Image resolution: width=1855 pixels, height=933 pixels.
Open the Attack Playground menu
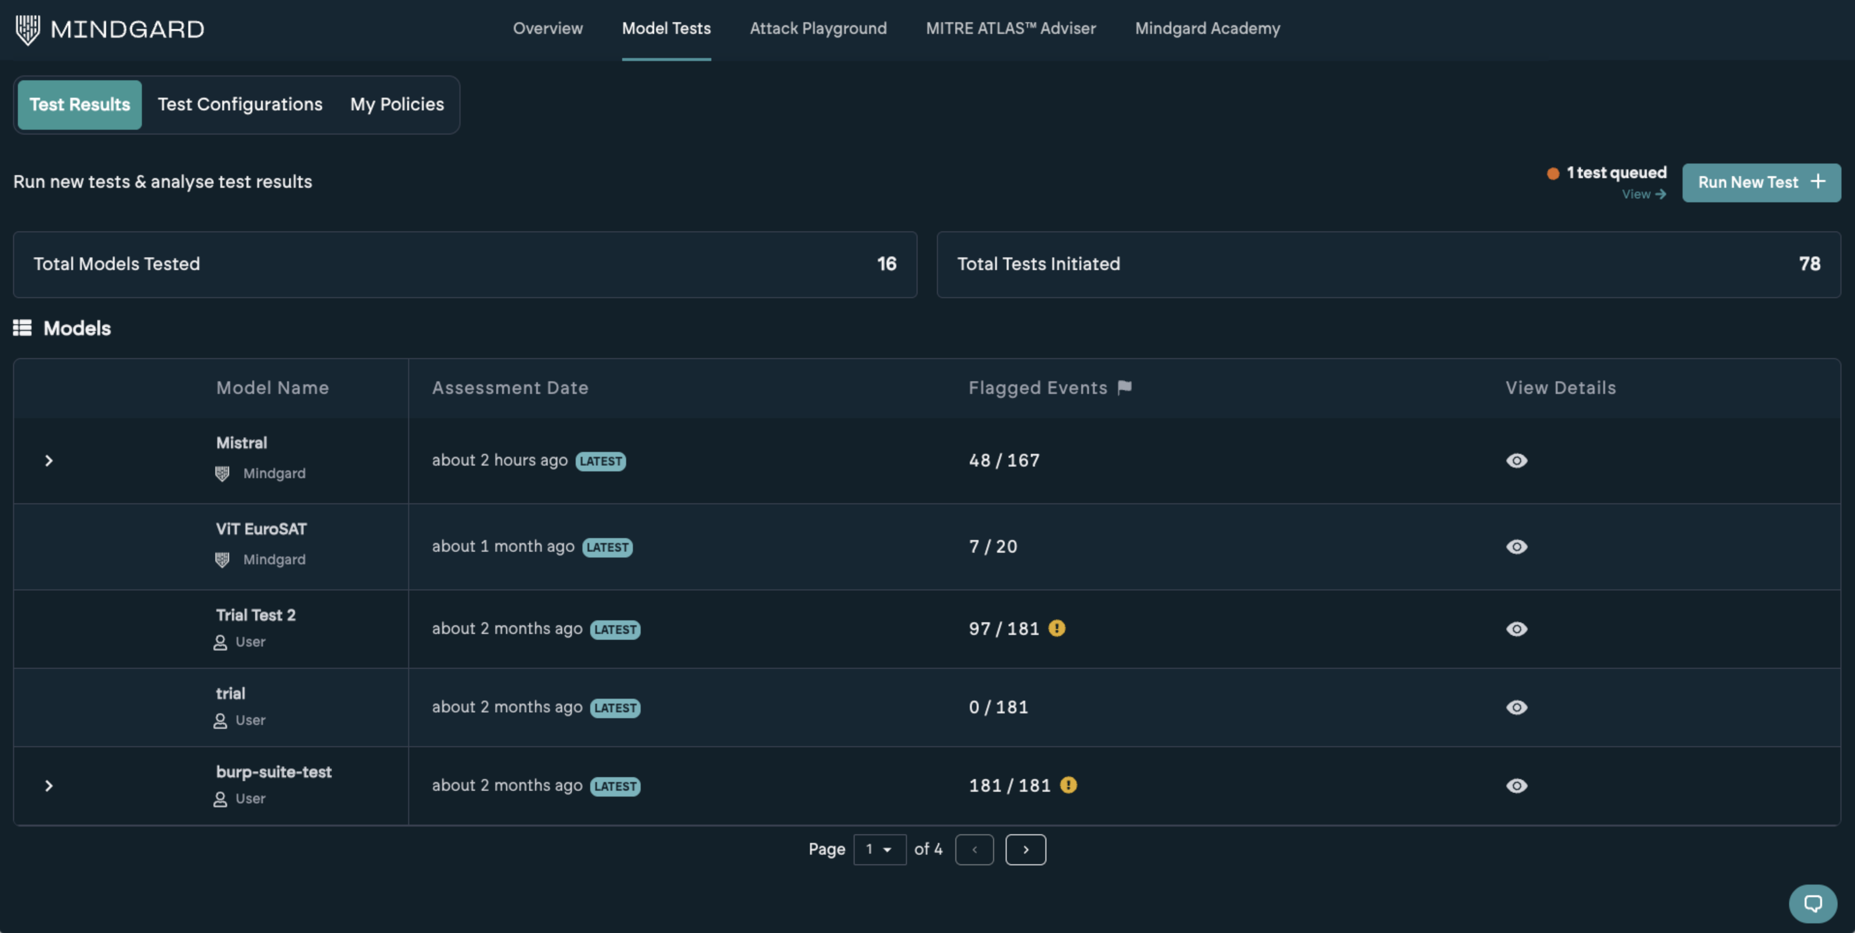click(818, 29)
